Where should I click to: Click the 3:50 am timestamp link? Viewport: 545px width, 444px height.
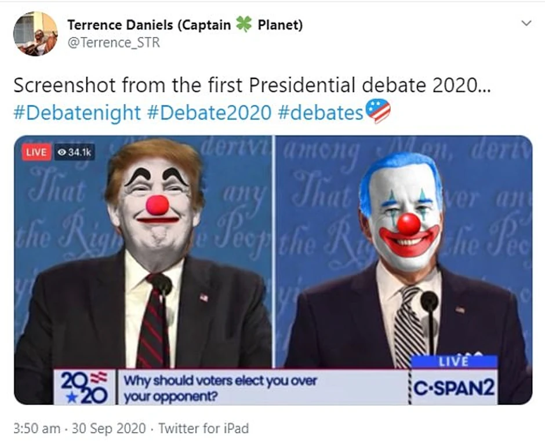(37, 428)
